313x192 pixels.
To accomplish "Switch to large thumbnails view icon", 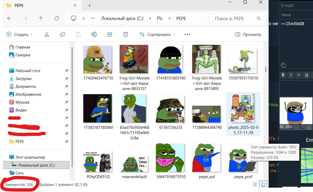I will pos(263,185).
